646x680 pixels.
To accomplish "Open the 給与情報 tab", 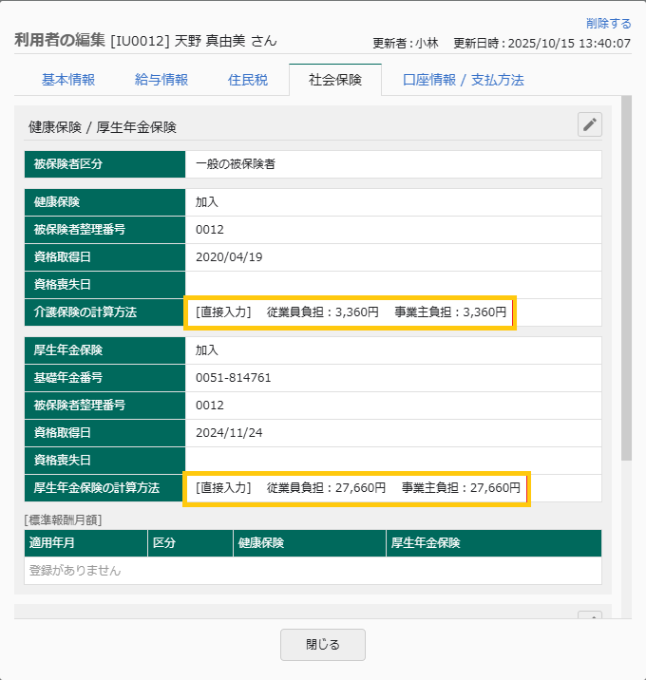I will click(x=161, y=80).
